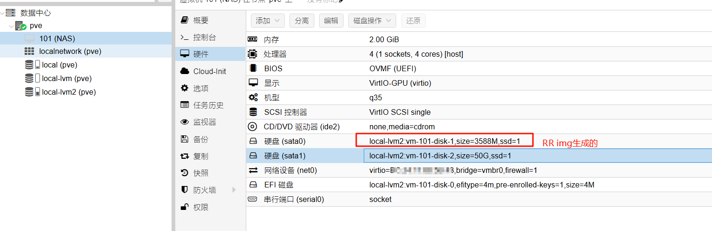Screen dimensions: 712x231
Task: Click the serial port (serial0) icon
Action: tap(253, 199)
